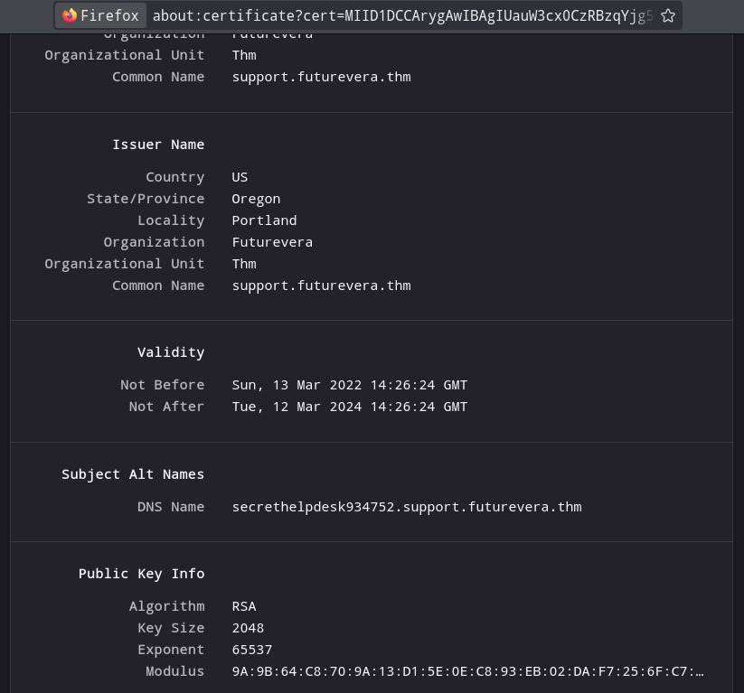Click the Key Size value 2048
This screenshot has width=744, height=693.
[x=248, y=627]
